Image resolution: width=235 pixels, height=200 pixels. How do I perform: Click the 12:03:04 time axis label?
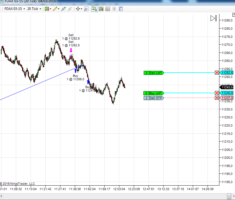[x=119, y=189]
